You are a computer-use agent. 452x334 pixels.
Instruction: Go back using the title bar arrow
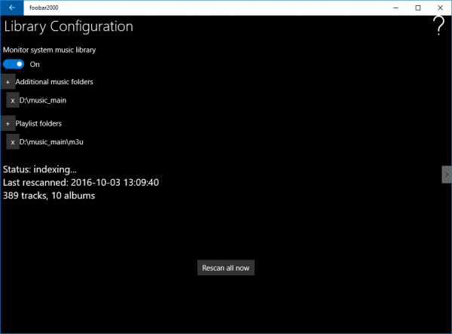(x=12, y=8)
